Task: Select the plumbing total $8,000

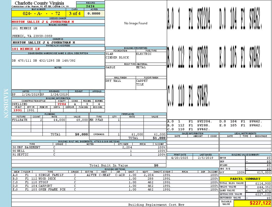Action: (x=82, y=134)
